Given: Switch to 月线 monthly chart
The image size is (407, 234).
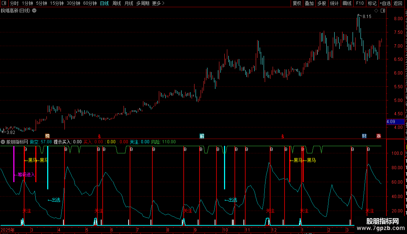Looking at the screenshot, I should (129, 3).
